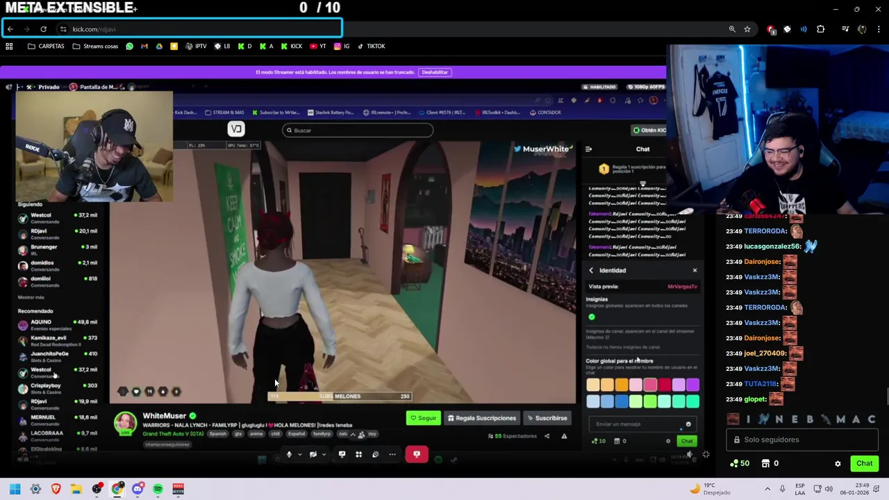Screen dimensions: 889x500
Task: Click the Suscribirse button
Action: coord(547,418)
